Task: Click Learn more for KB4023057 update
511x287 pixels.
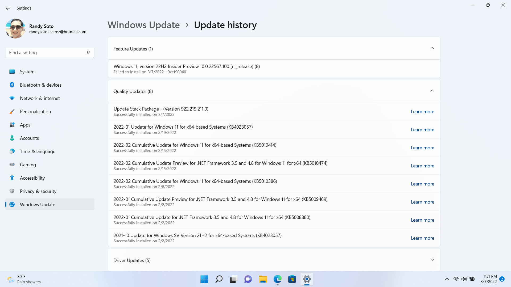Action: tap(423, 129)
